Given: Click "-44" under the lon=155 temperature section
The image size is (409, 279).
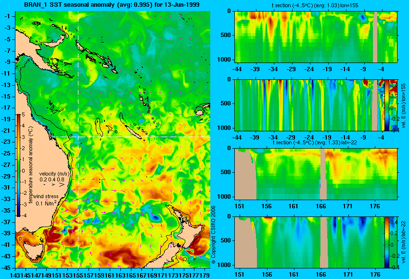Looking at the screenshot, I should [237, 69].
